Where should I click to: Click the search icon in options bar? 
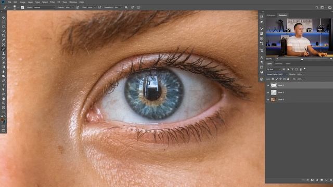(x=317, y=7)
